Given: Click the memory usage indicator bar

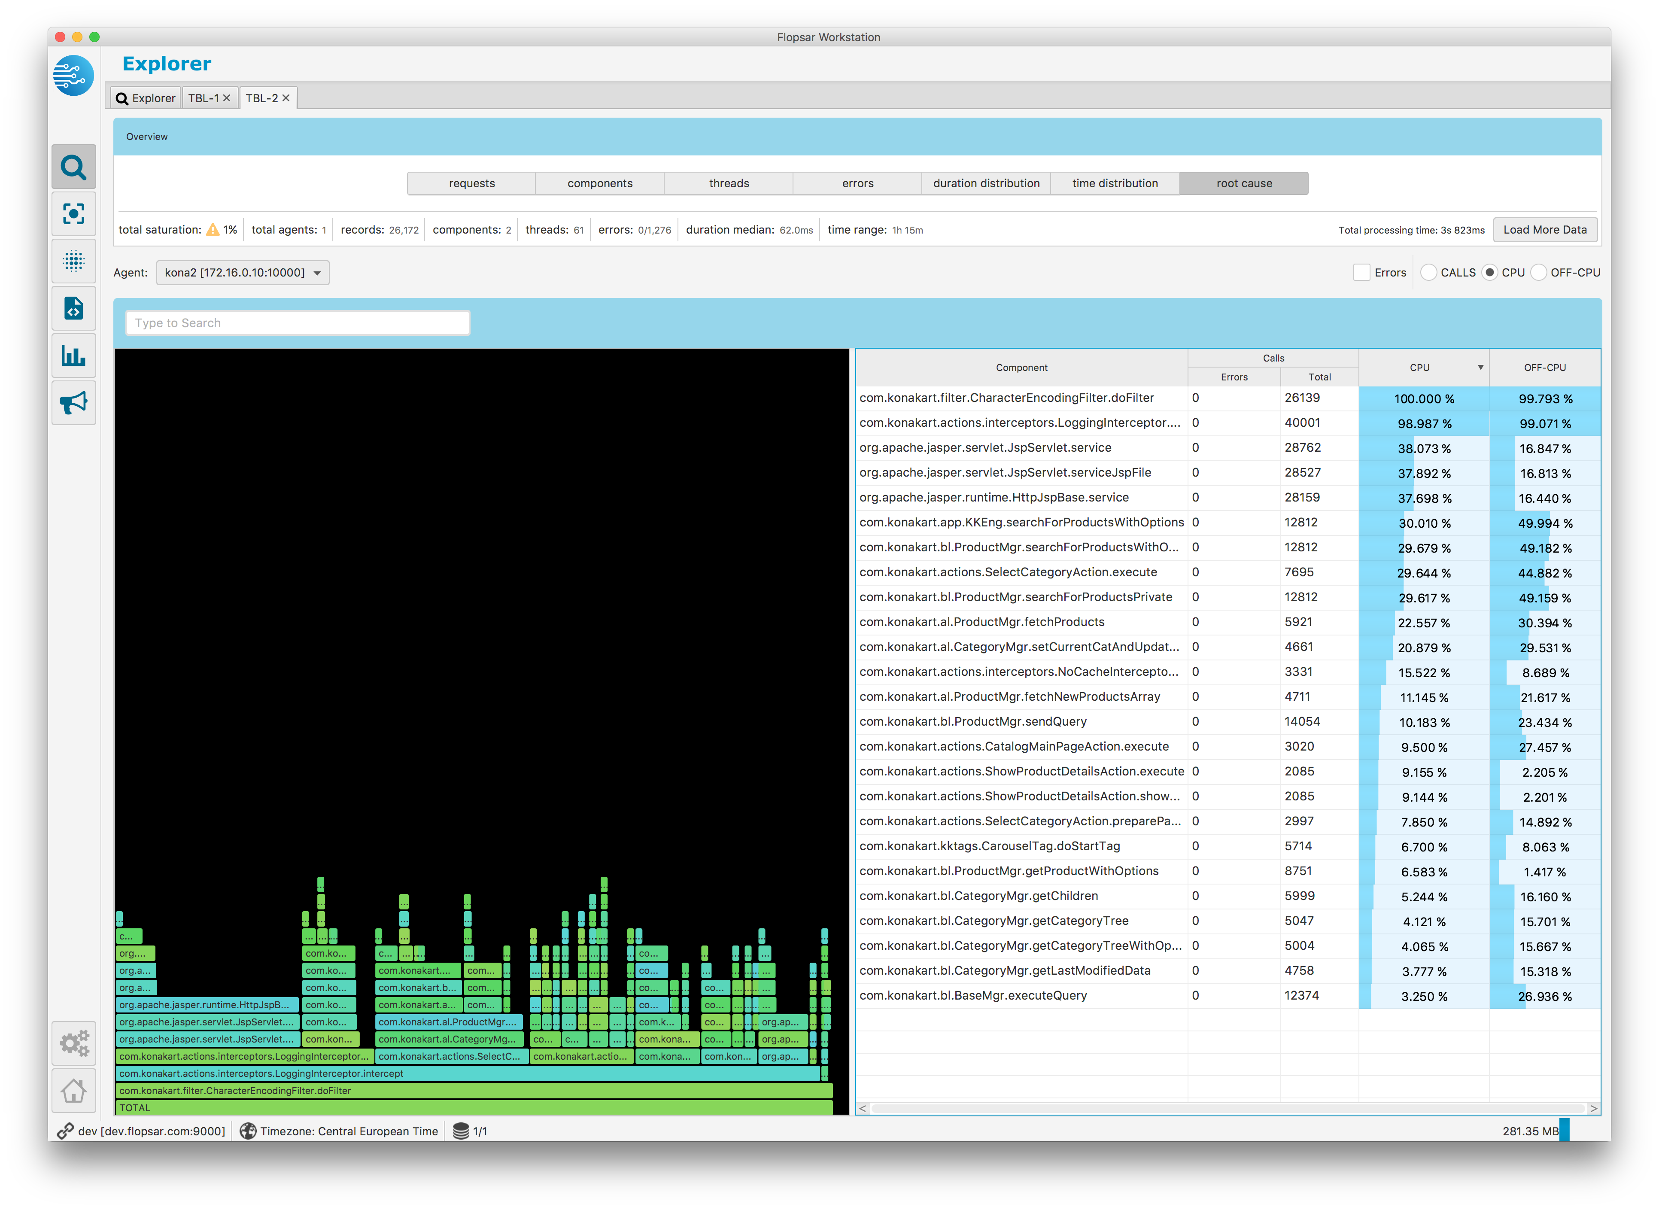Looking at the screenshot, I should pos(1565,1130).
